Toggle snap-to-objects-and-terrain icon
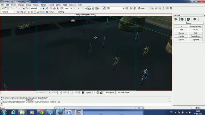The height and width of the screenshot is (115, 205). click(93, 8)
